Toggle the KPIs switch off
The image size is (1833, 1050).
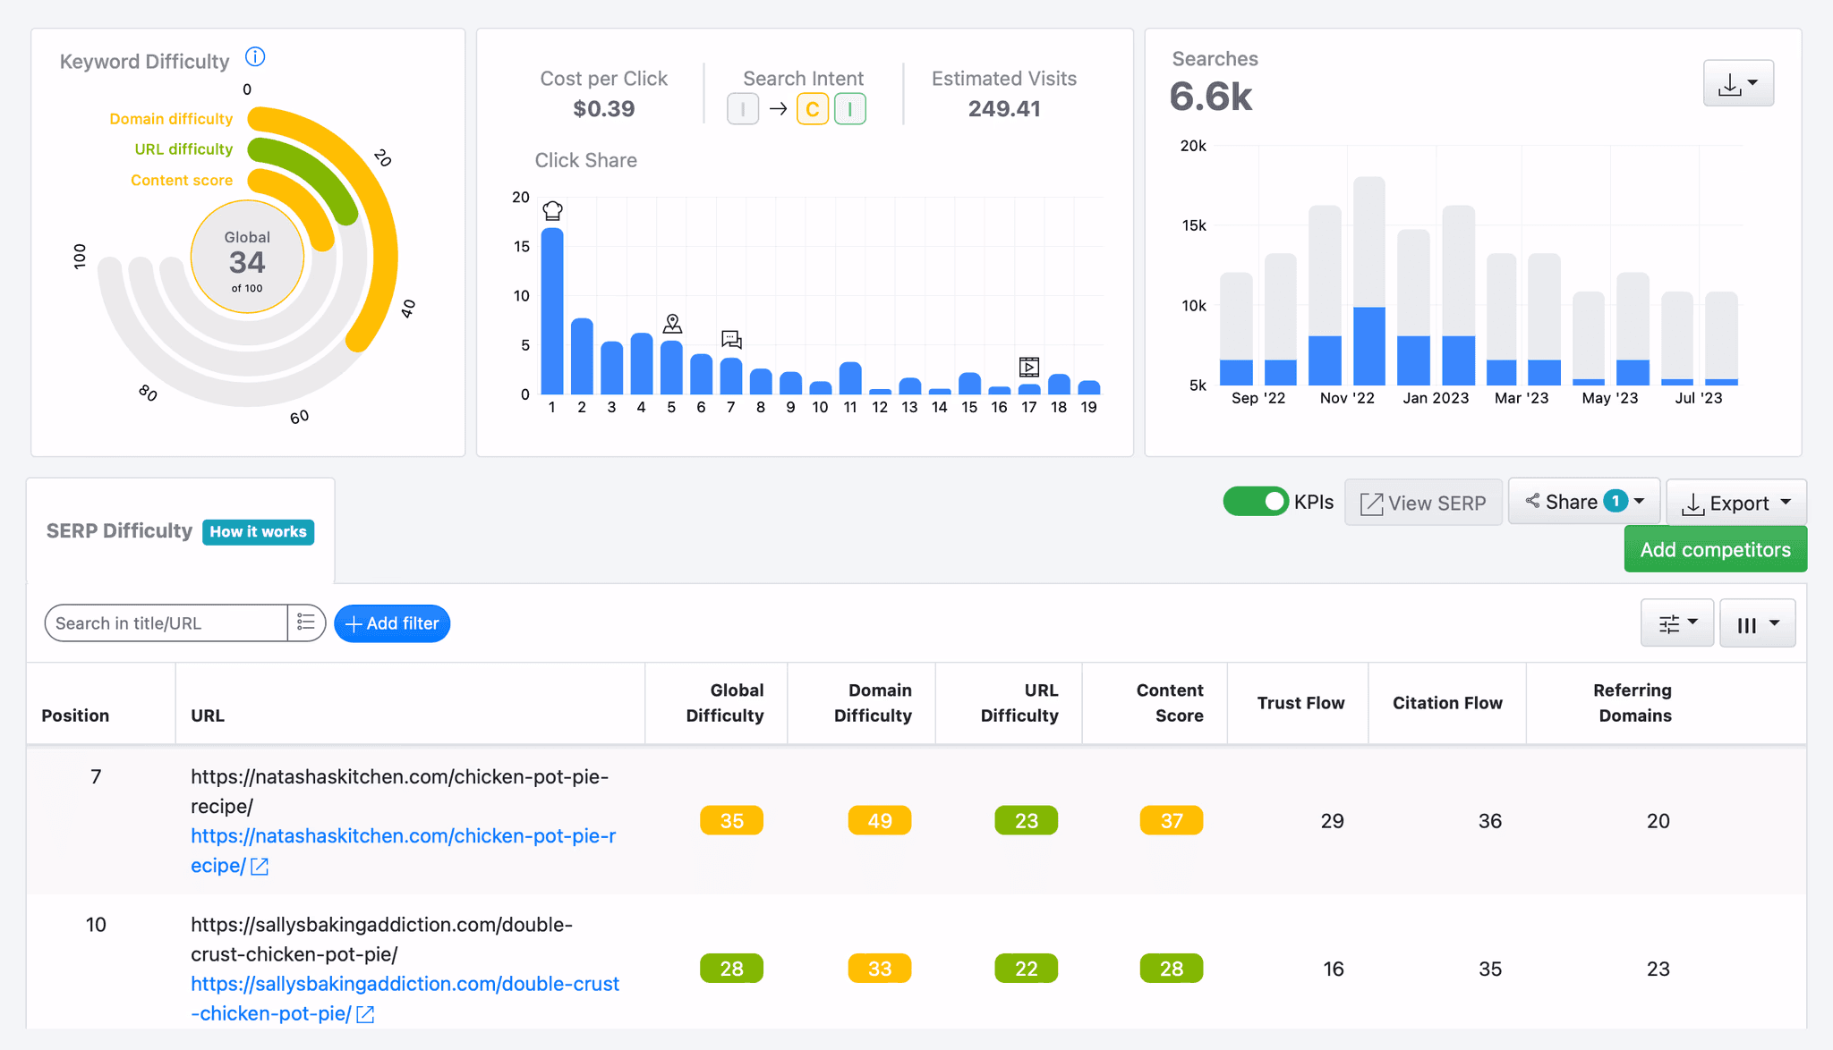point(1255,502)
